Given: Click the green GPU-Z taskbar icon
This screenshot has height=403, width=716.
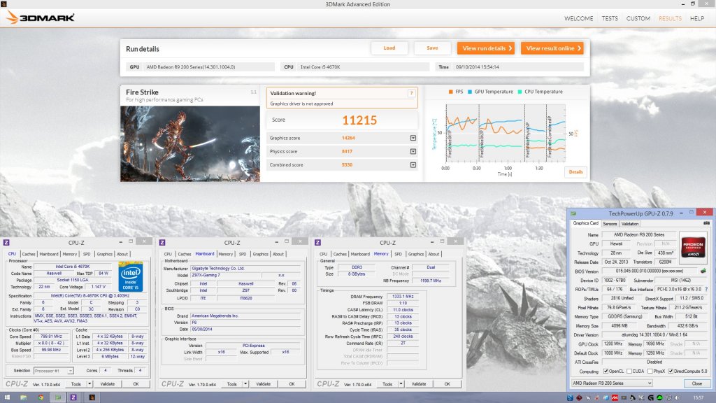Looking at the screenshot, I should (57, 397).
